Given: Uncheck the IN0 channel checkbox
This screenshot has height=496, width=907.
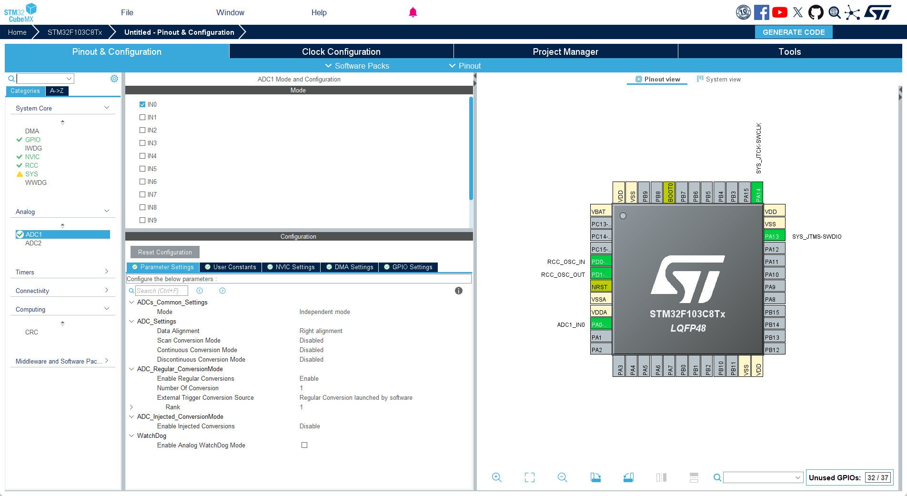Looking at the screenshot, I should [x=142, y=104].
